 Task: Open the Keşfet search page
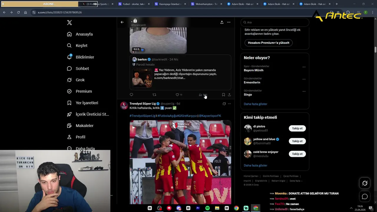click(x=77, y=46)
